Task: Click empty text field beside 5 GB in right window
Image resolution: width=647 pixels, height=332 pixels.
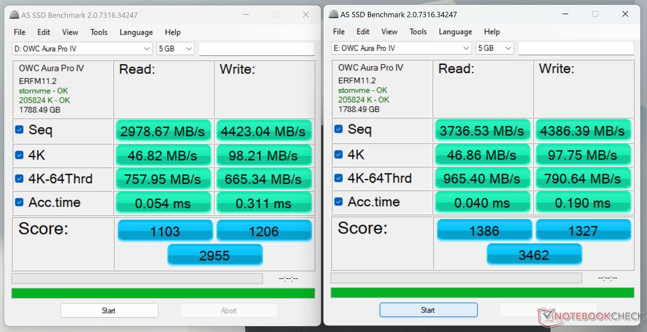Action: pyautogui.click(x=576, y=48)
